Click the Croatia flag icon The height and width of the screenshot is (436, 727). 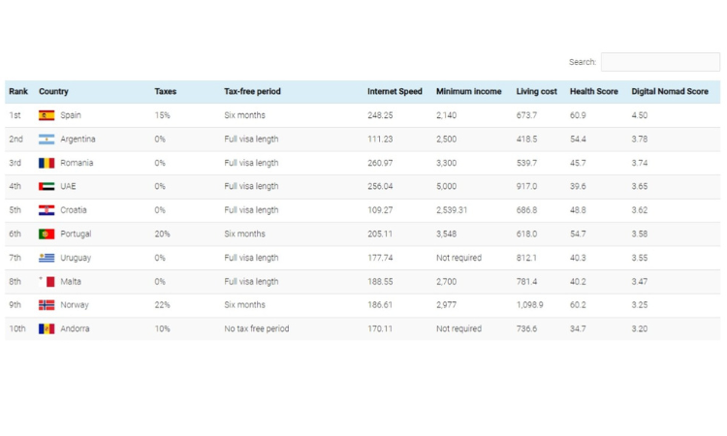coord(47,210)
